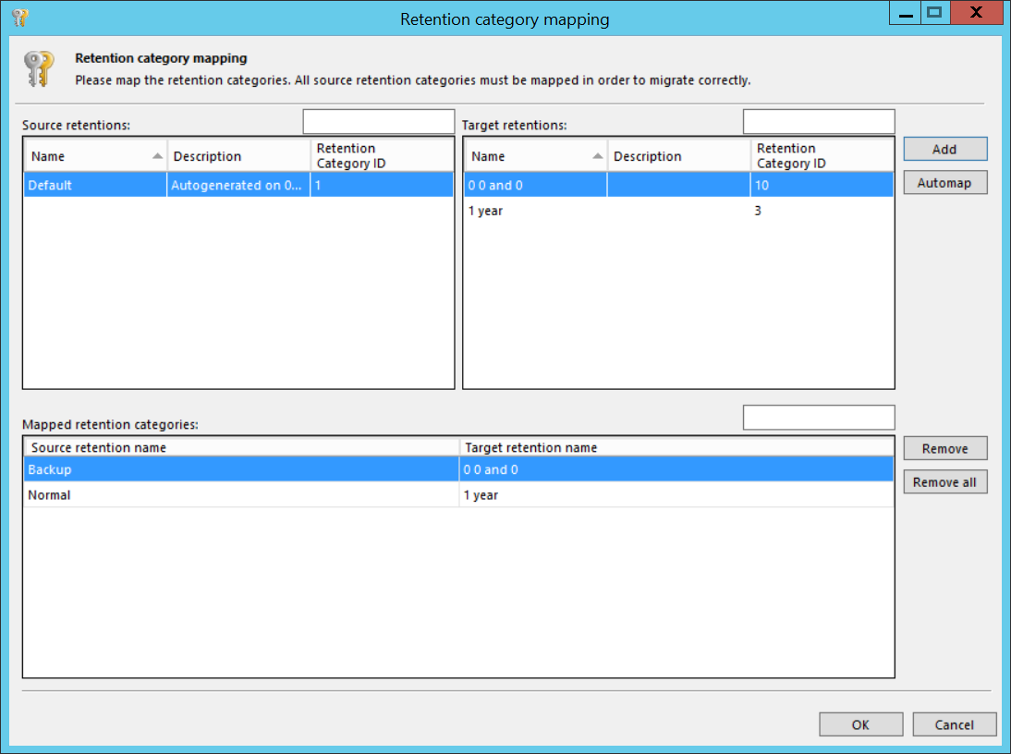Select the Normal mapped retention row
Screen dimensions: 1011x754
coord(240,495)
